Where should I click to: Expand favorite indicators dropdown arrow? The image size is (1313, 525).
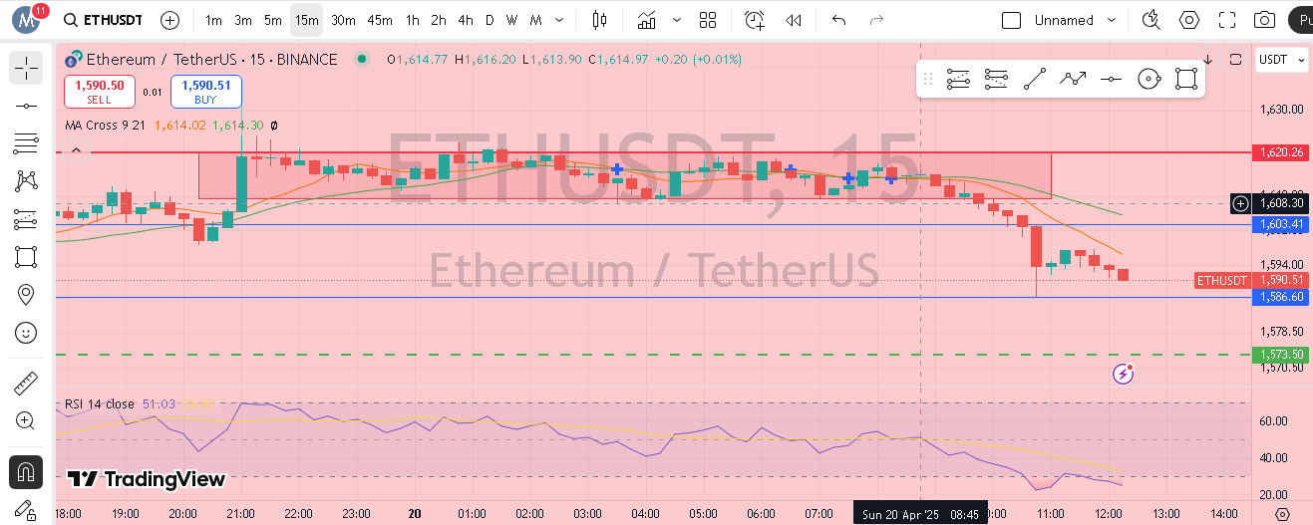[678, 20]
